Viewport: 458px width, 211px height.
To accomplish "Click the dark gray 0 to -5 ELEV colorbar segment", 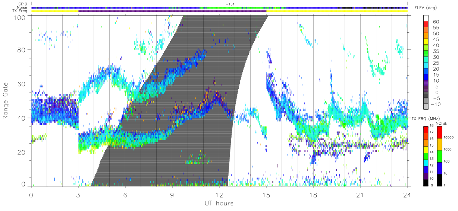I will (425, 95).
